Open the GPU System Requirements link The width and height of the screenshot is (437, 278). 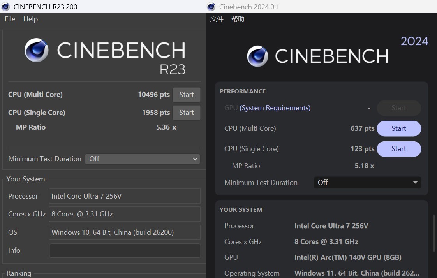[275, 108]
